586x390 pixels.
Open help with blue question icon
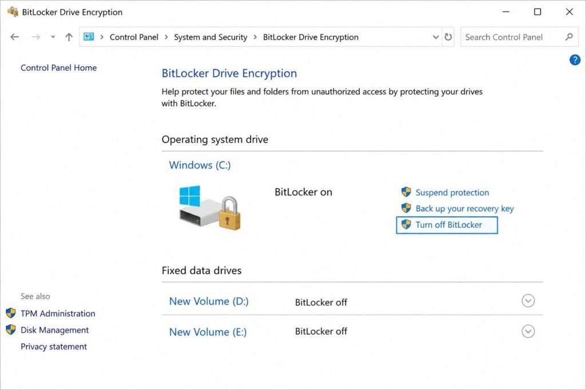pyautogui.click(x=575, y=59)
